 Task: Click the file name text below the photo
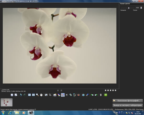click(5, 90)
